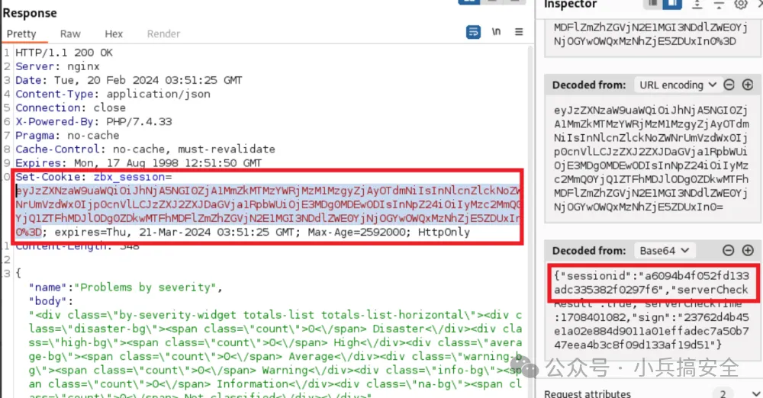The image size is (763, 398).
Task: Open the URL encoding dropdown
Action: coord(678,85)
